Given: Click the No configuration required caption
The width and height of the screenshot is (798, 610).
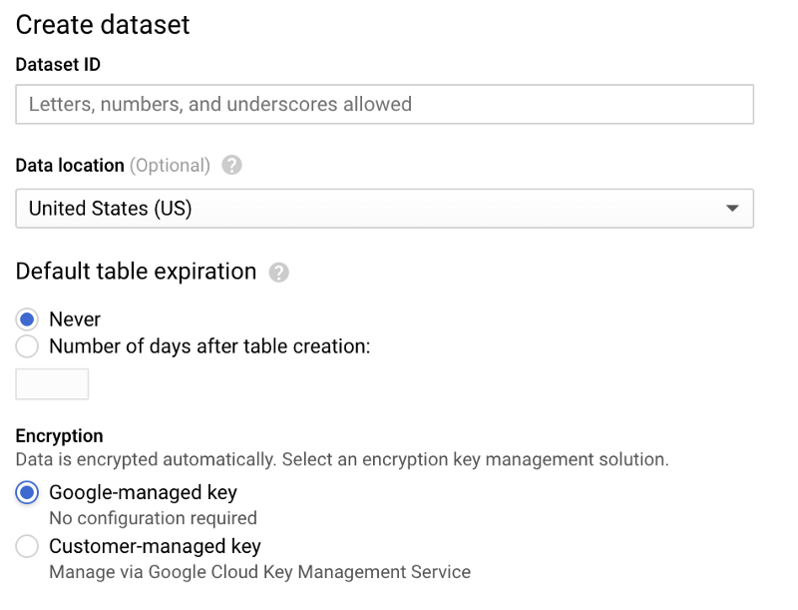Looking at the screenshot, I should pos(153,518).
